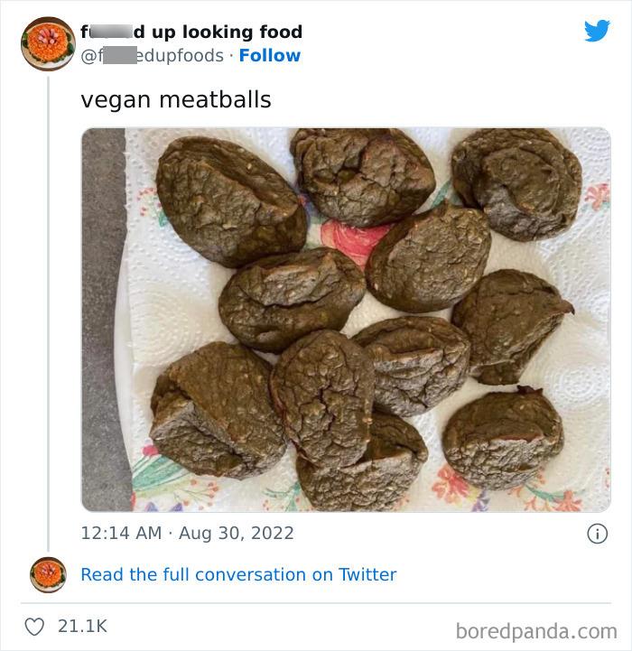Image resolution: width=632 pixels, height=651 pixels.
Task: Open the vegan meatballs photo
Action: click(346, 320)
